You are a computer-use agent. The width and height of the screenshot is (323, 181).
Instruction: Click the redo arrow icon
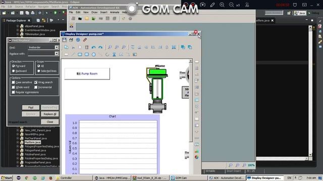point(100,47)
